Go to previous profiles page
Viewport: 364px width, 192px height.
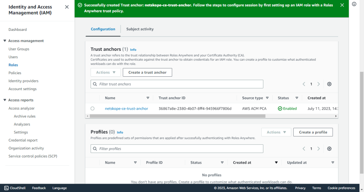click(x=304, y=149)
